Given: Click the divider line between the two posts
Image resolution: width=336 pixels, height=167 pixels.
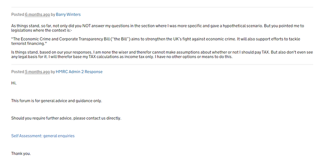Looking at the screenshot, I should click(162, 65).
